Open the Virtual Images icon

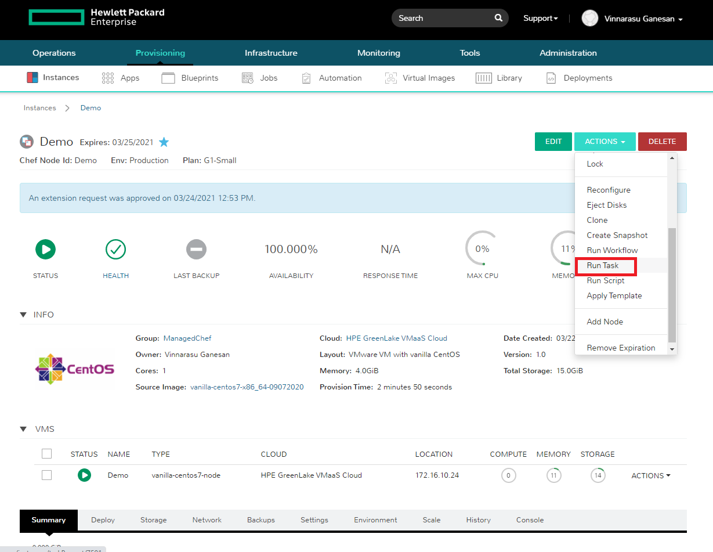(x=391, y=78)
